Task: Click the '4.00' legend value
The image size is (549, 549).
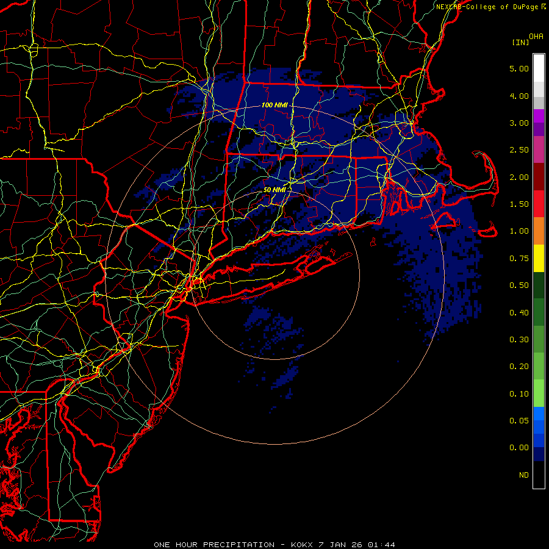Action: coord(519,96)
